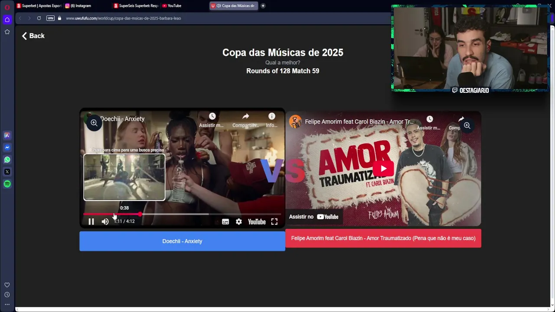Click the Doechii seek preview thumbnail
The width and height of the screenshot is (555, 312).
(124, 177)
